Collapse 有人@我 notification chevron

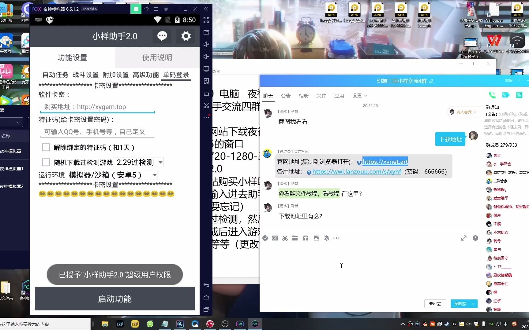pos(475,112)
